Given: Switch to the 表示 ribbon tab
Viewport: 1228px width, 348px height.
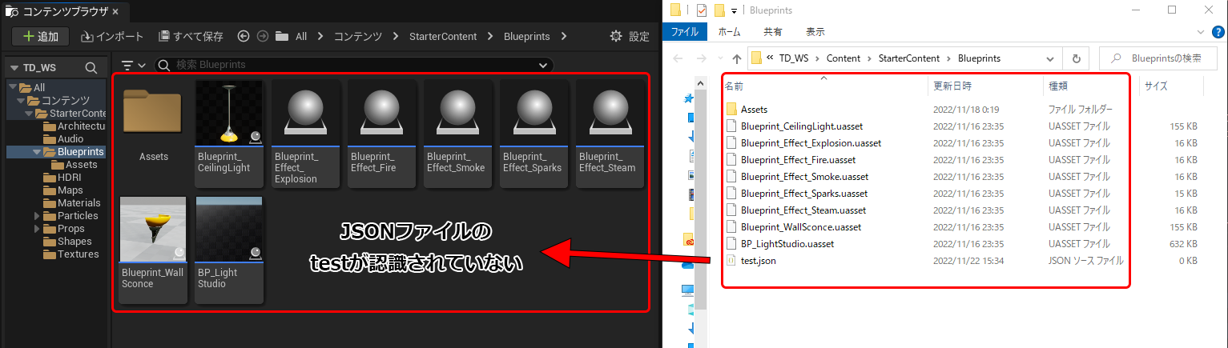Looking at the screenshot, I should (x=815, y=32).
